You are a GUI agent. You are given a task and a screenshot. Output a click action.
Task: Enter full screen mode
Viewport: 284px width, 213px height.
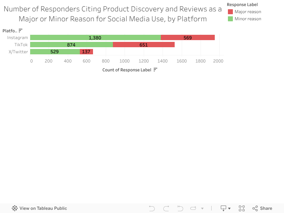click(242, 208)
